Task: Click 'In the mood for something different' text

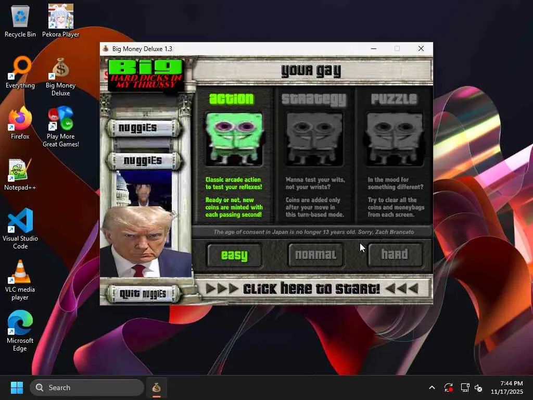Action: click(396, 183)
